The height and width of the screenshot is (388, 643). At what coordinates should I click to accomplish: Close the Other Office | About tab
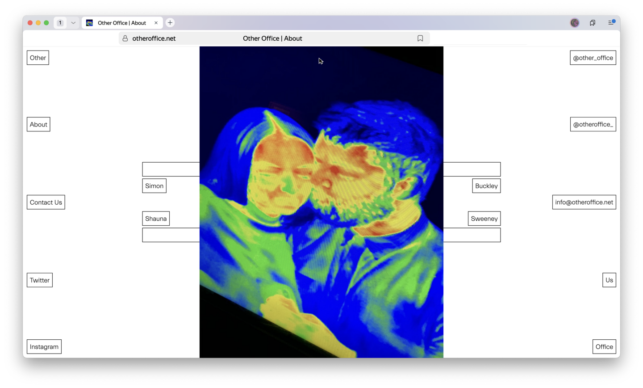(156, 23)
